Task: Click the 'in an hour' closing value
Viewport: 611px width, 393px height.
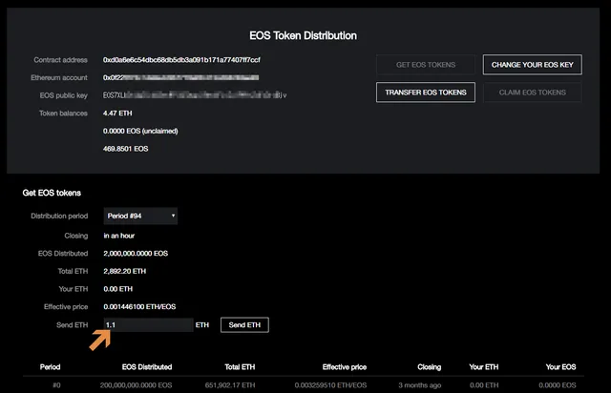Action: pyautogui.click(x=118, y=236)
